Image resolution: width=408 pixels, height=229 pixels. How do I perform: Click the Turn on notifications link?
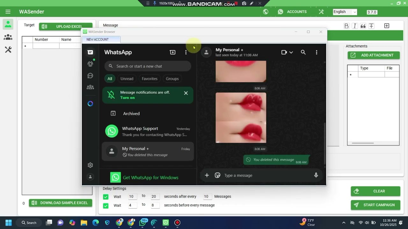pyautogui.click(x=127, y=98)
